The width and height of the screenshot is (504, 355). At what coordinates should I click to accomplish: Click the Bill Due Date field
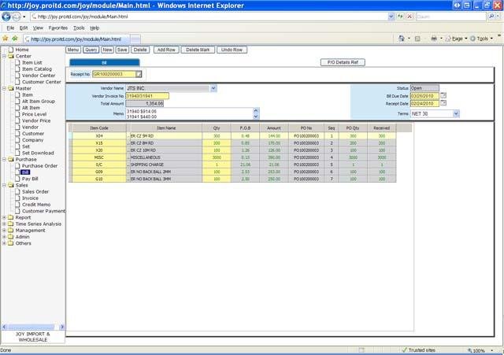point(424,96)
